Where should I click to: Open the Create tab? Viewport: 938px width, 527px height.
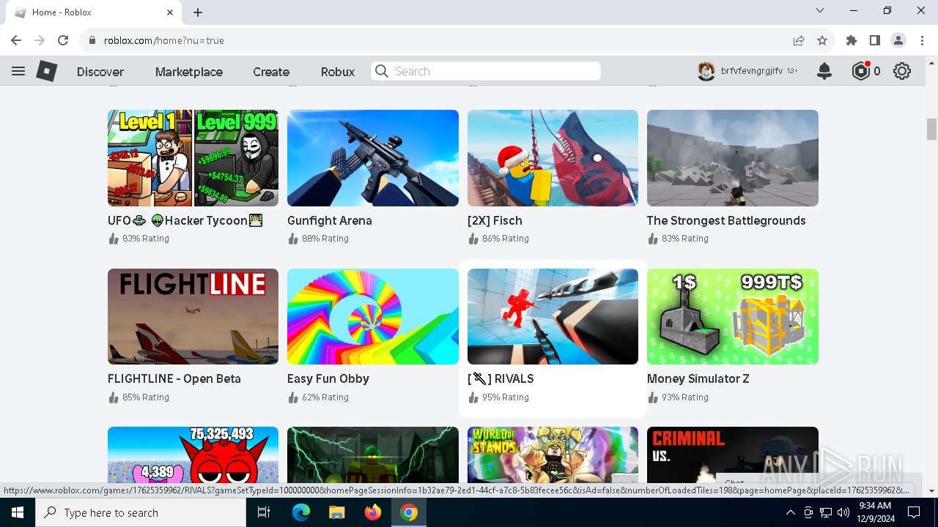tap(271, 72)
